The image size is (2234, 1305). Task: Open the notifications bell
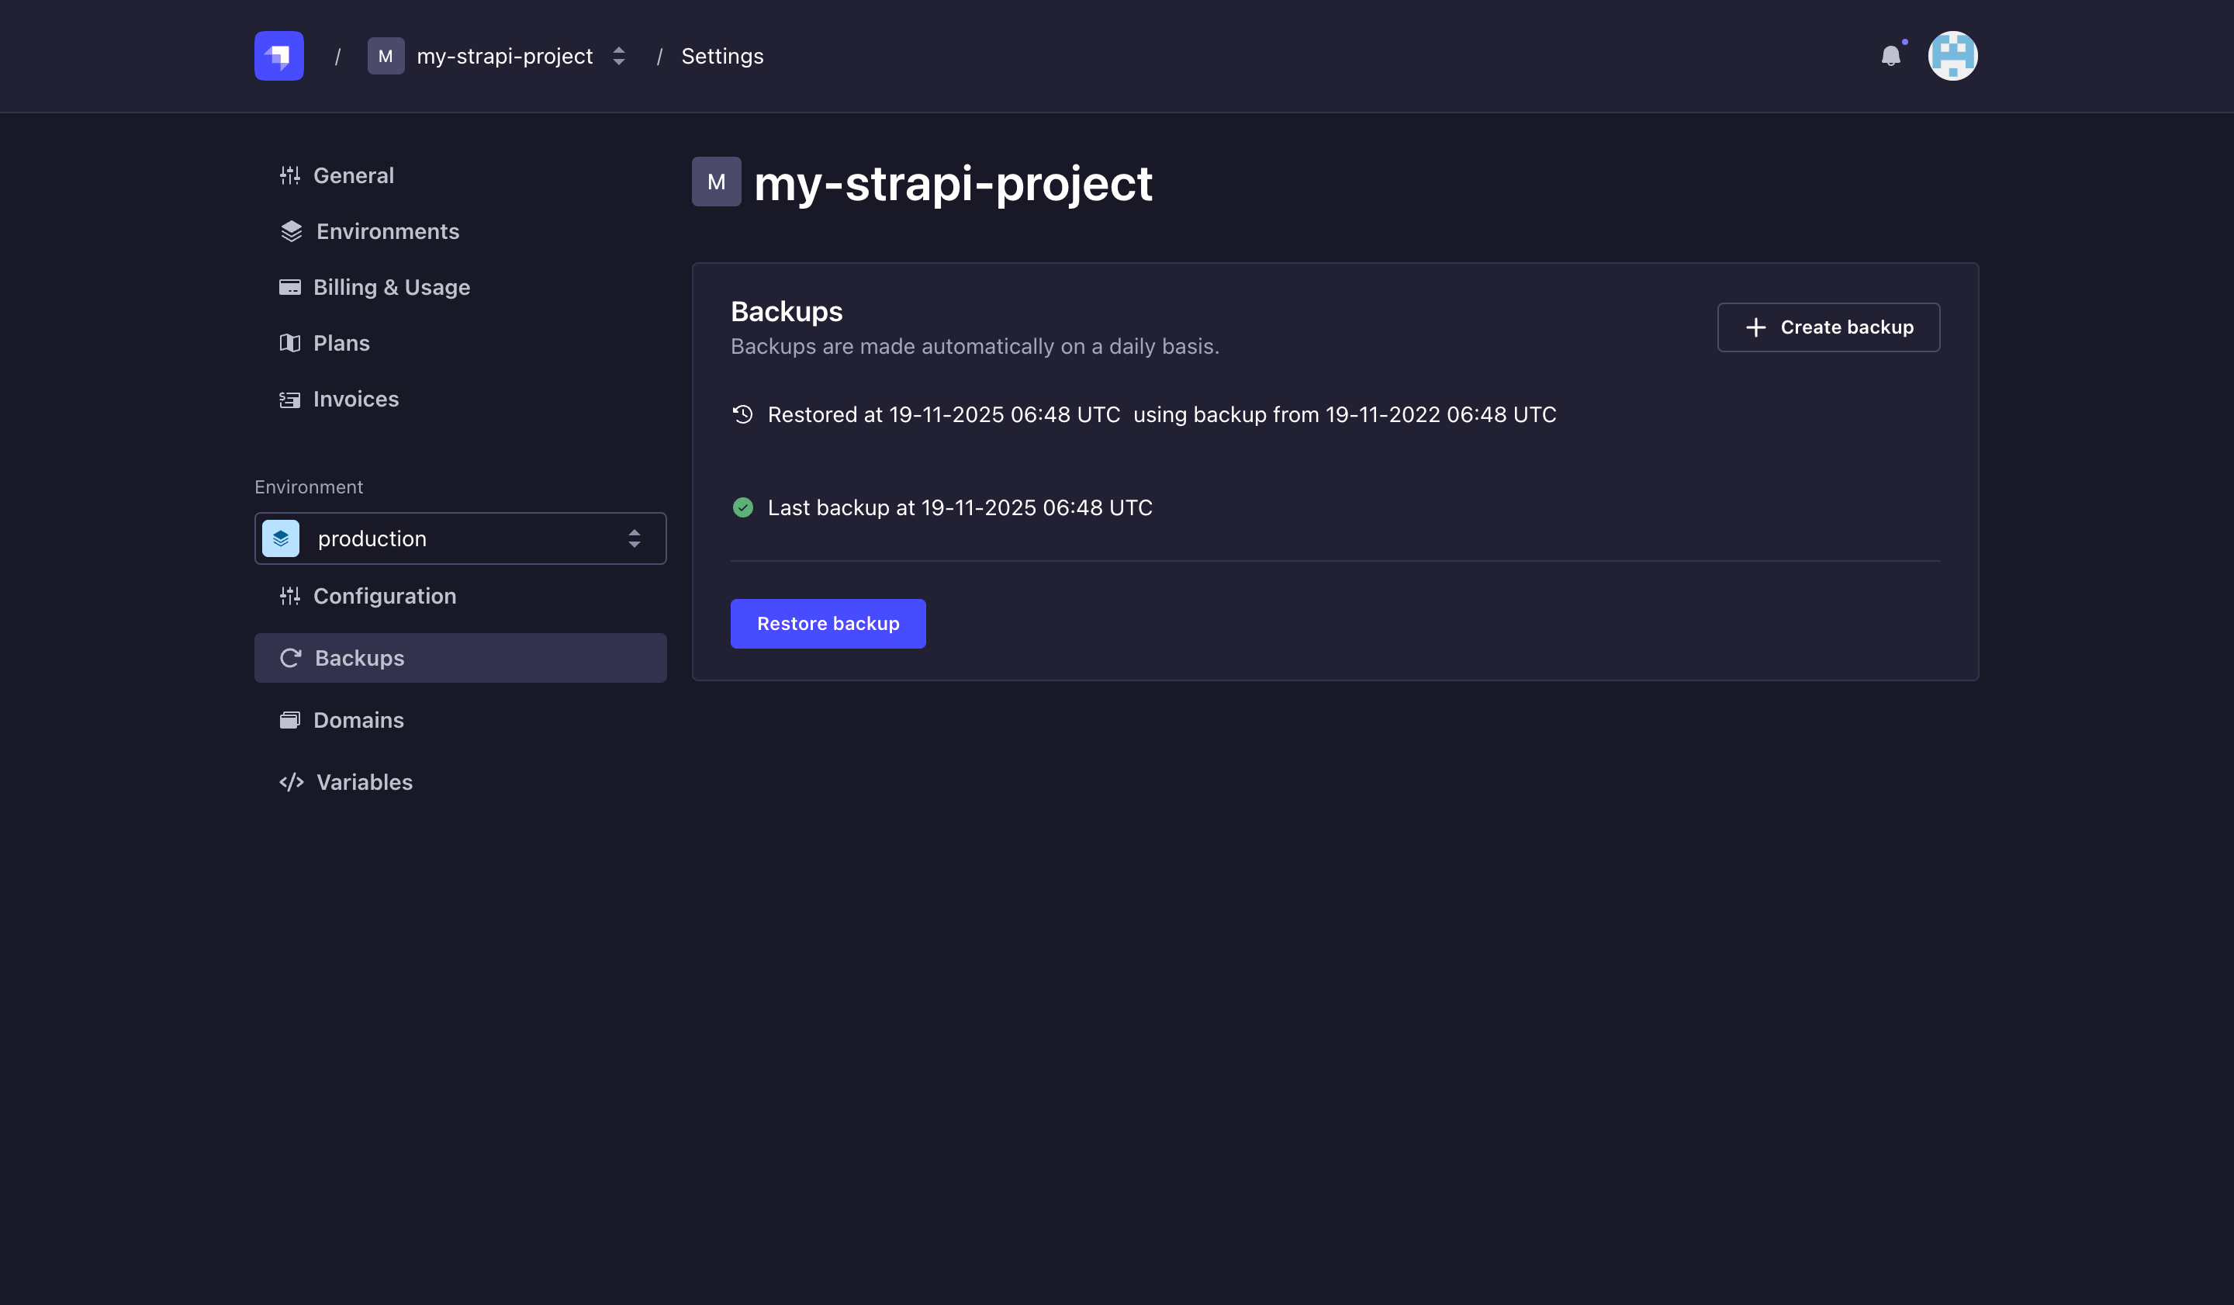click(1890, 56)
